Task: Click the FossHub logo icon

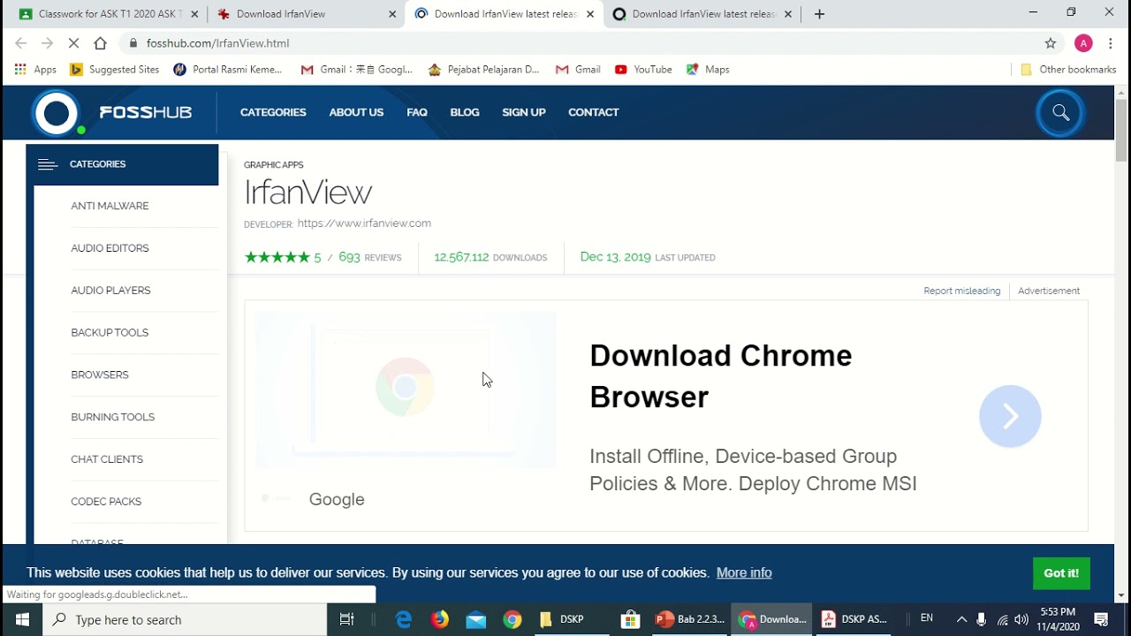Action: click(x=57, y=113)
